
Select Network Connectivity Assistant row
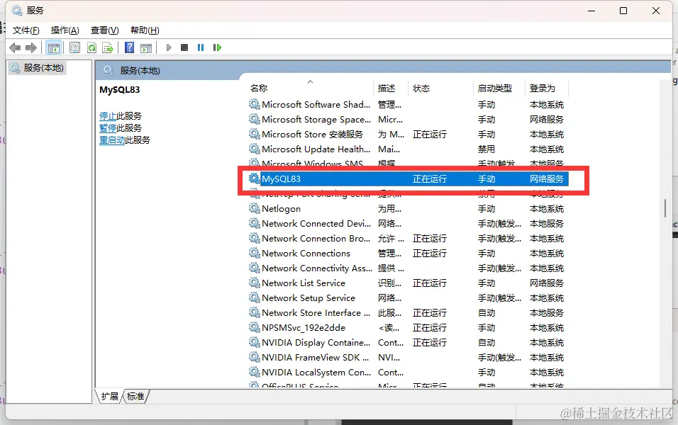pos(409,268)
